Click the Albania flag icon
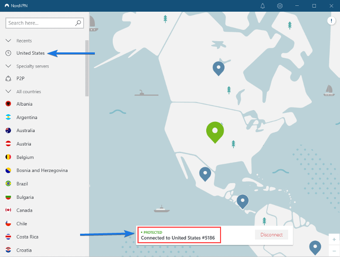The image size is (340, 257). point(8,104)
